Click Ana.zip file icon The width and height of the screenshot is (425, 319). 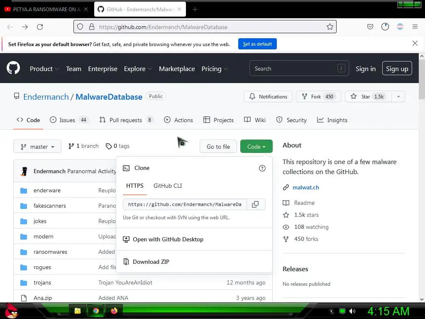pyautogui.click(x=24, y=298)
